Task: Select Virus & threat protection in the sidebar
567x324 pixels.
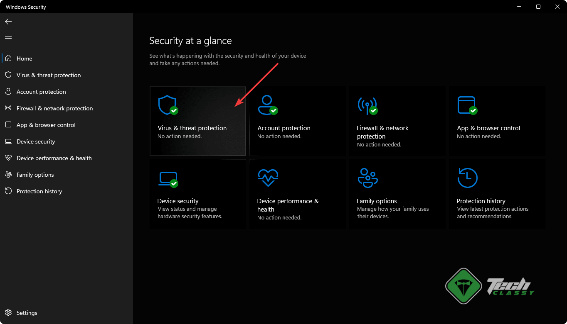Action: pyautogui.click(x=48, y=75)
